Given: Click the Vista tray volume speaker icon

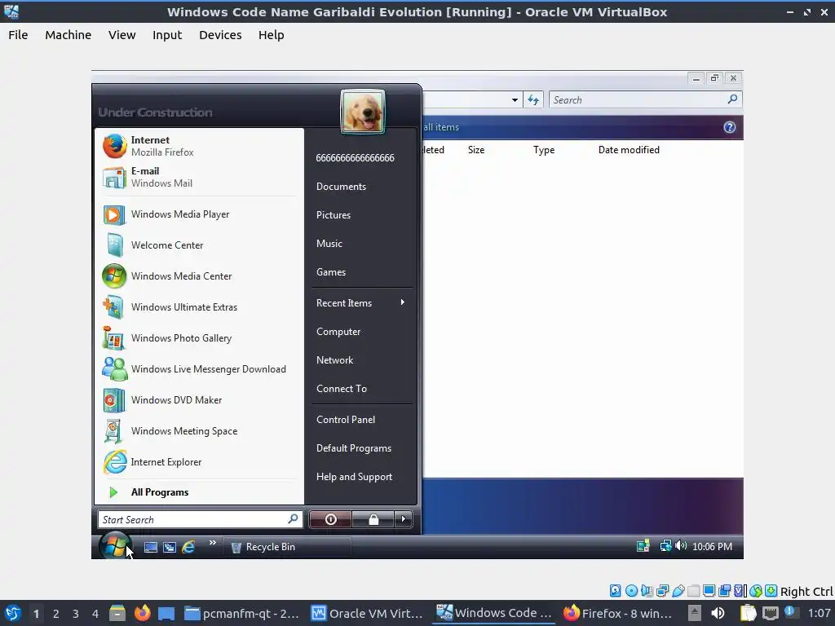Looking at the screenshot, I should (x=681, y=545).
